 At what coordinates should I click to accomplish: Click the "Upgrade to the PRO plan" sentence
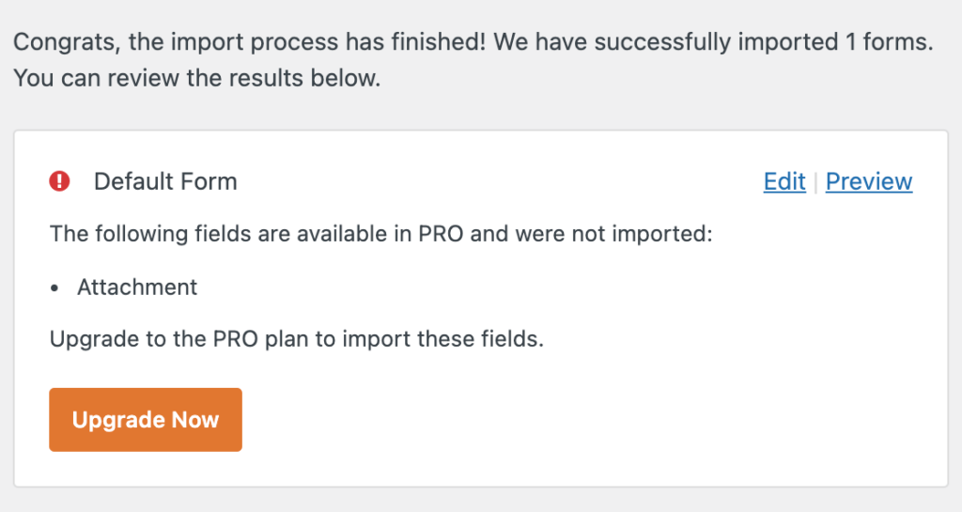point(296,338)
